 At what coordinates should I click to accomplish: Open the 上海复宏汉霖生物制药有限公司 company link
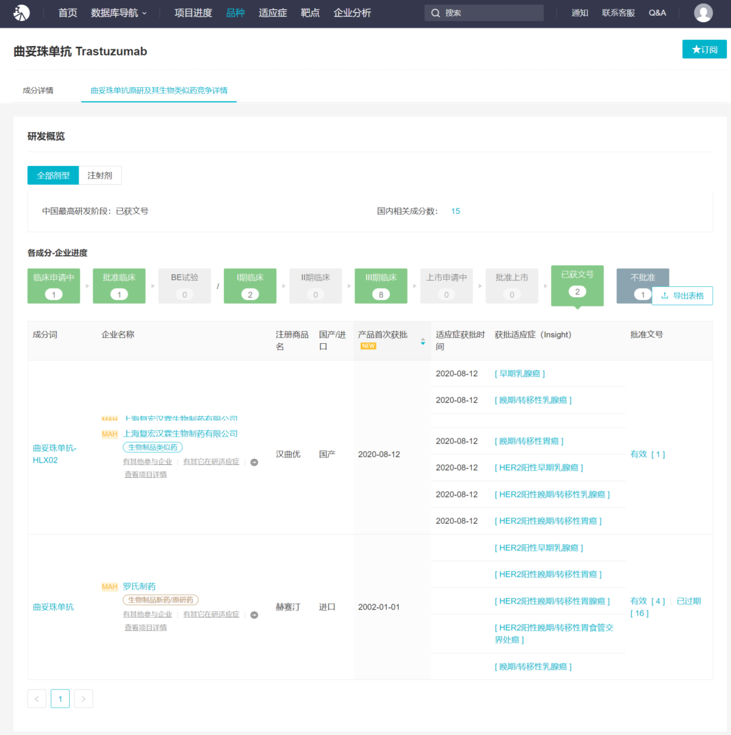[180, 434]
